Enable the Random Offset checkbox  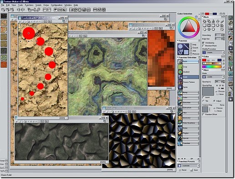204,114
